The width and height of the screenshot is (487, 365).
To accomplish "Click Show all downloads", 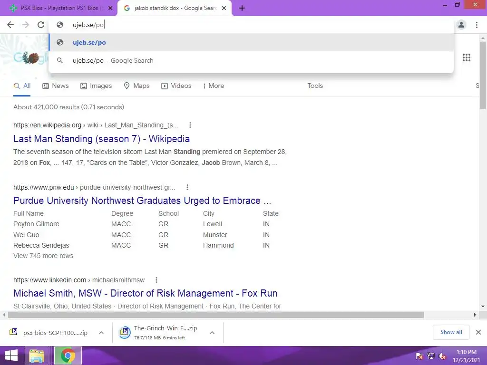I will coord(451,332).
